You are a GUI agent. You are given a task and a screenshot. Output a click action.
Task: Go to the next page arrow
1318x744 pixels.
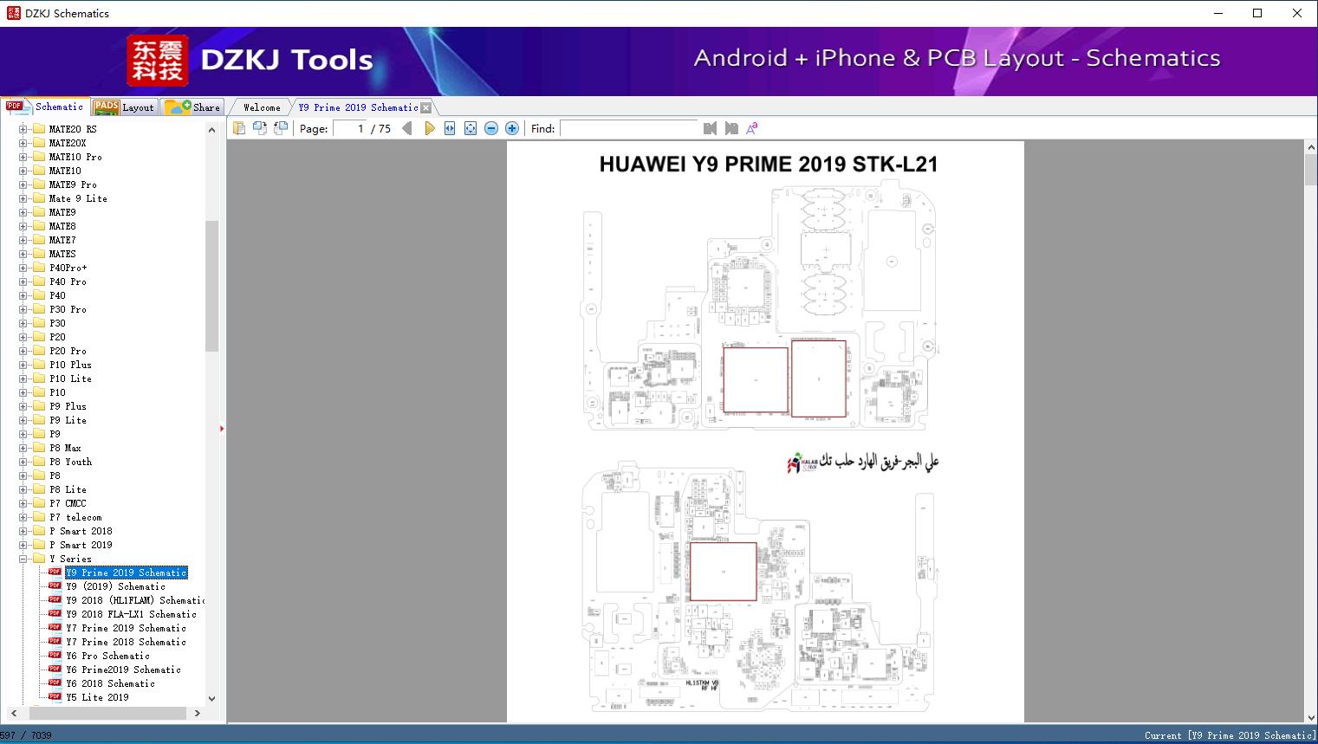429,128
